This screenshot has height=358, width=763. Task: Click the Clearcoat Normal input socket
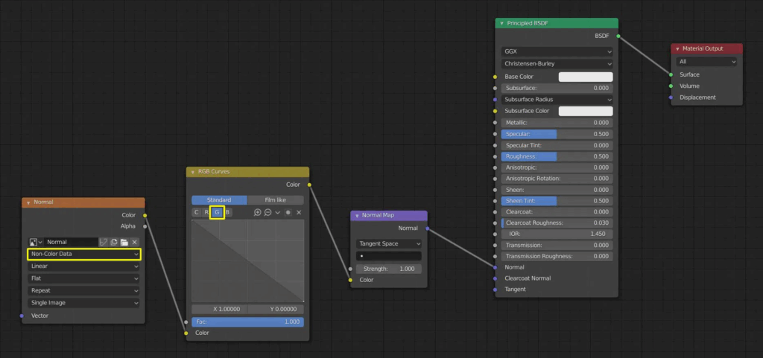[495, 278]
